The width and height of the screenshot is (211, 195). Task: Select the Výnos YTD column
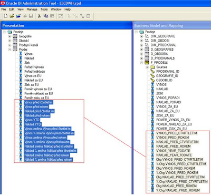coord(32,120)
